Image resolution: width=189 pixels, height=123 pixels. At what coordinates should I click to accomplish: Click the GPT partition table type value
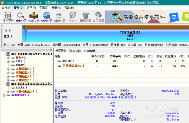tap(177, 94)
